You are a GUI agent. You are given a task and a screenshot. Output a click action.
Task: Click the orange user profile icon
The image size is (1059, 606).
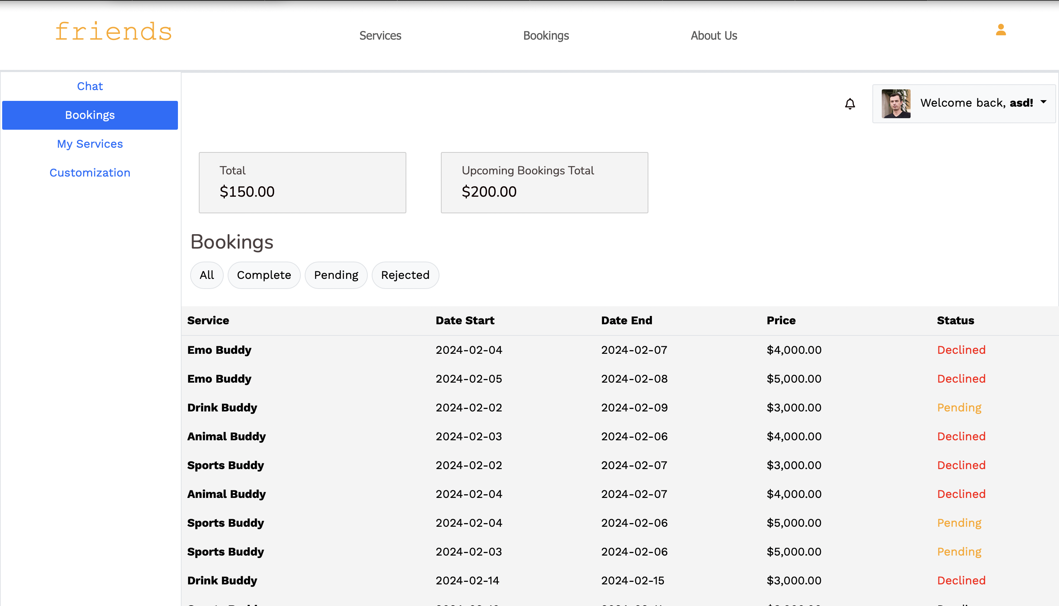click(x=1001, y=30)
